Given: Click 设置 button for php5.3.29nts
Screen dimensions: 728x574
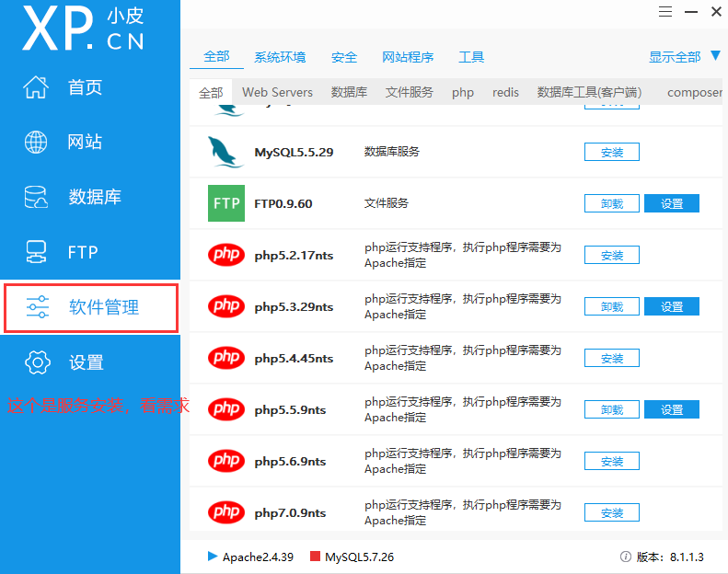Looking at the screenshot, I should coord(671,306).
